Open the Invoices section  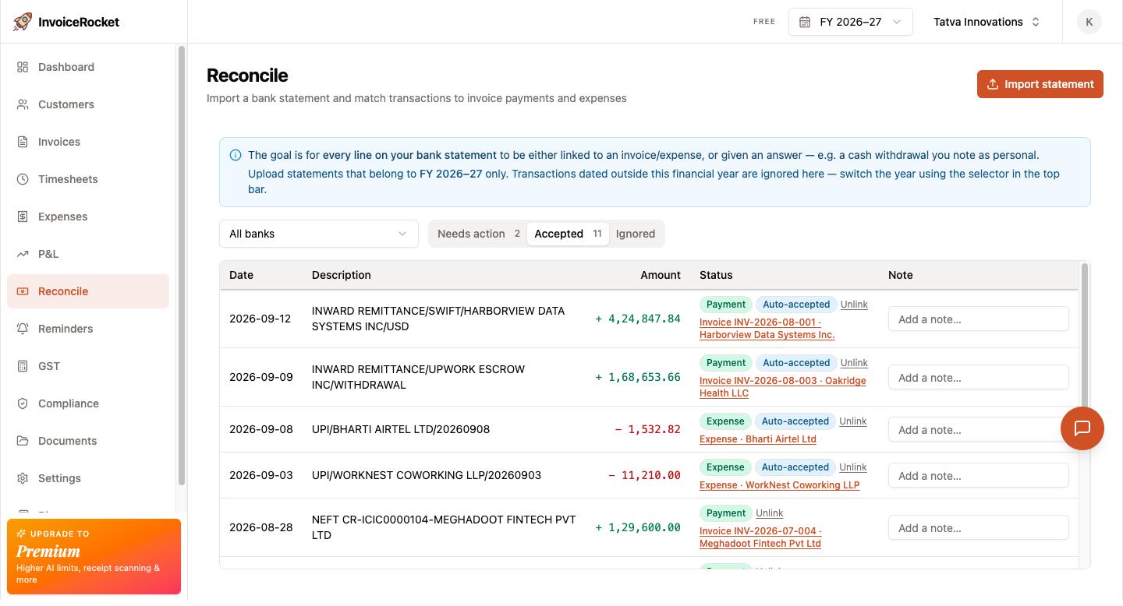coord(88,142)
